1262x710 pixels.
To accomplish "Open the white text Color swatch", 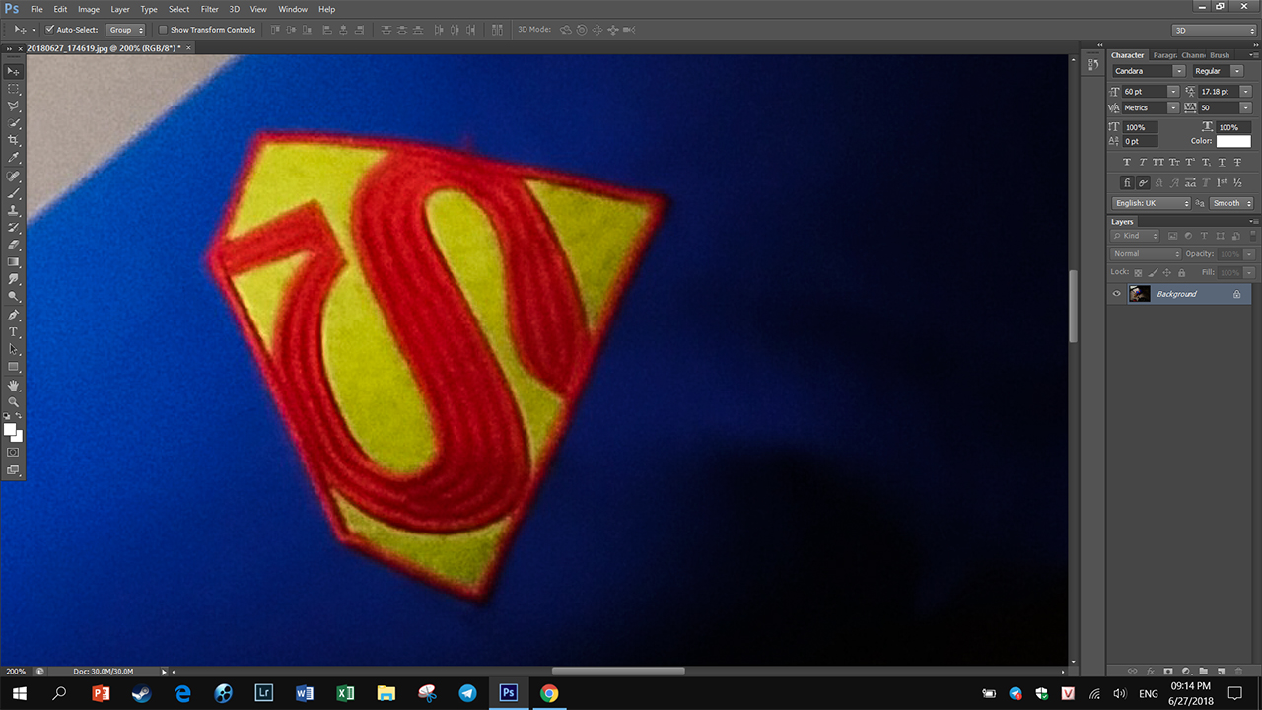I will point(1232,141).
